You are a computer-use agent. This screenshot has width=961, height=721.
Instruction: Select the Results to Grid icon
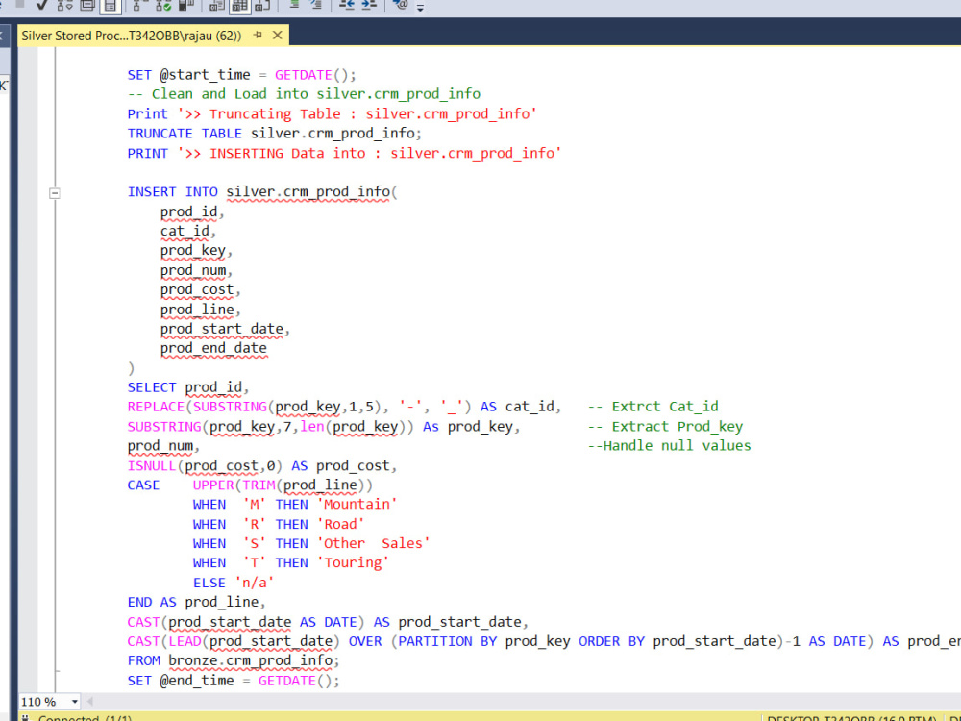click(x=239, y=5)
